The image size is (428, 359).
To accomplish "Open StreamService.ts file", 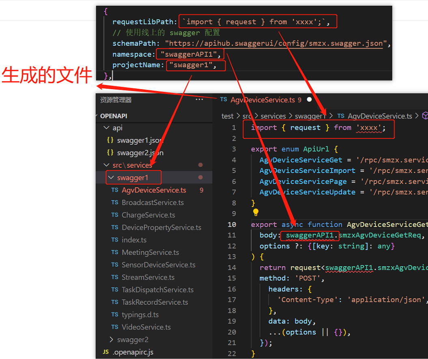I will click(148, 277).
